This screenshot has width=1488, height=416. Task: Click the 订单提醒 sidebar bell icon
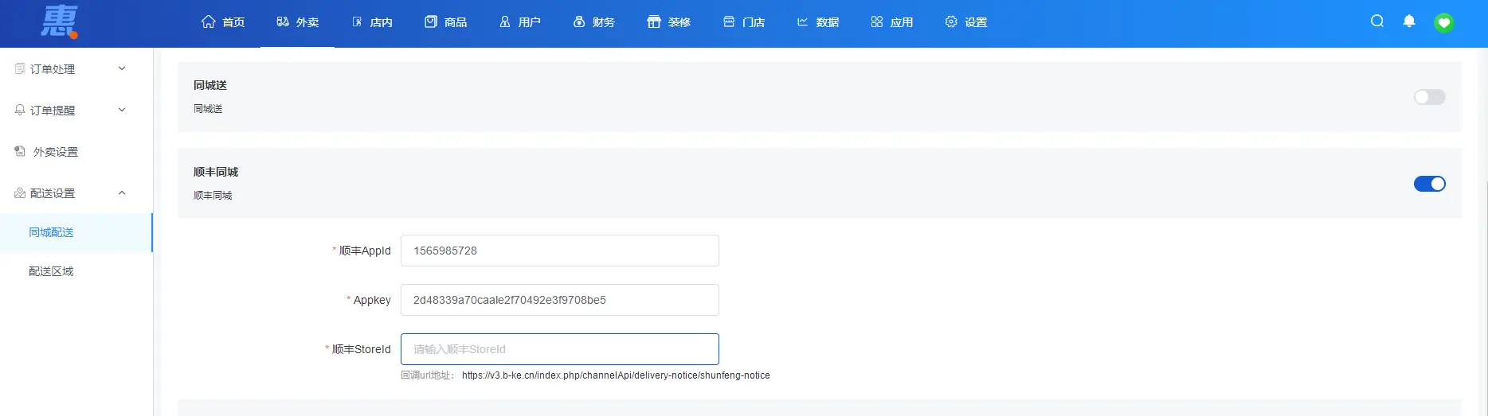[20, 110]
